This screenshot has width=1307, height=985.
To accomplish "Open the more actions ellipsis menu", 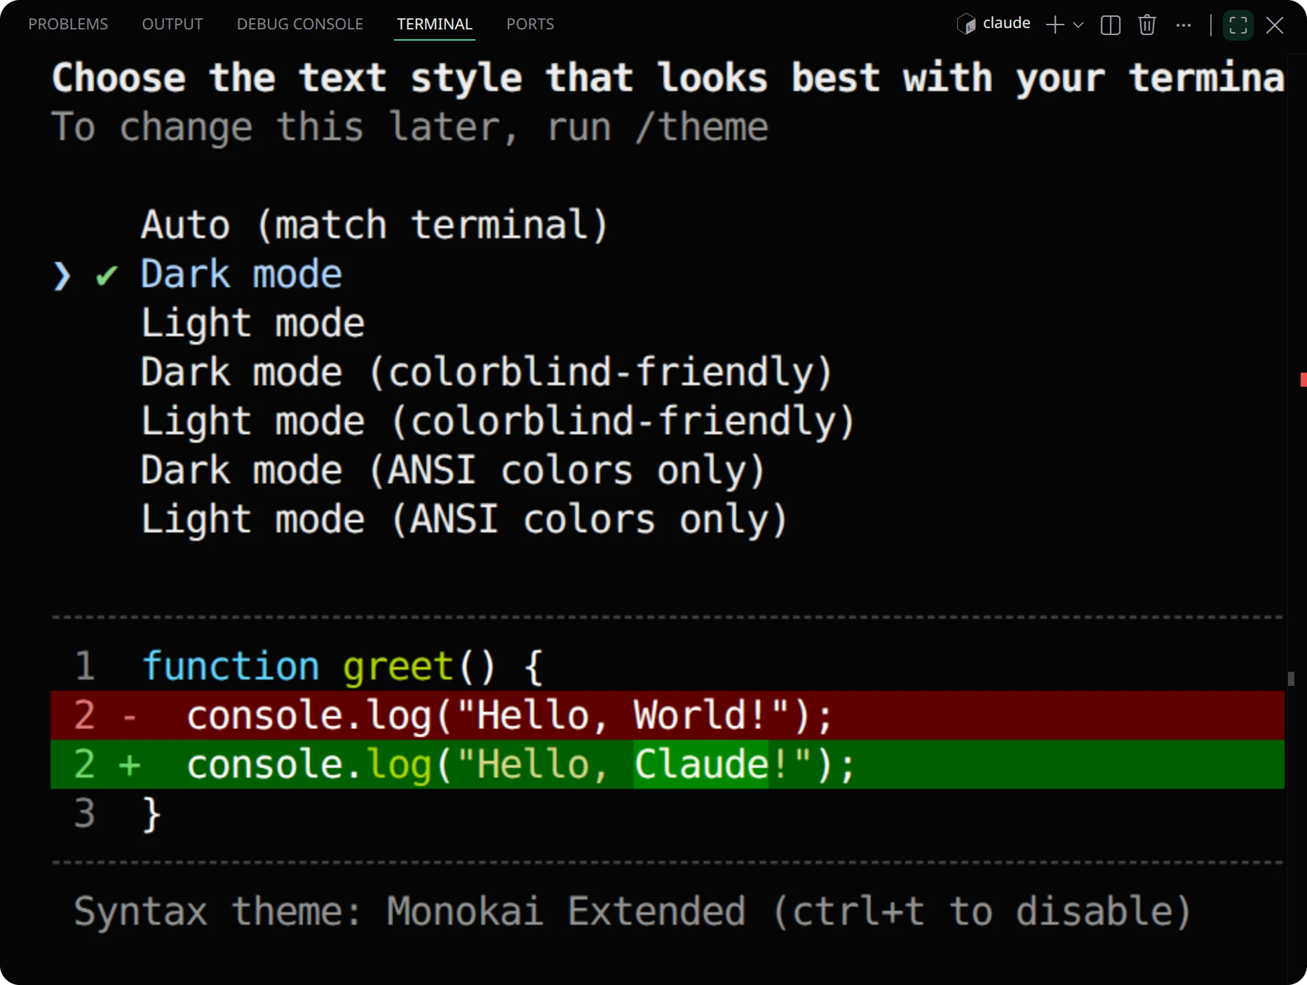I will pos(1184,25).
